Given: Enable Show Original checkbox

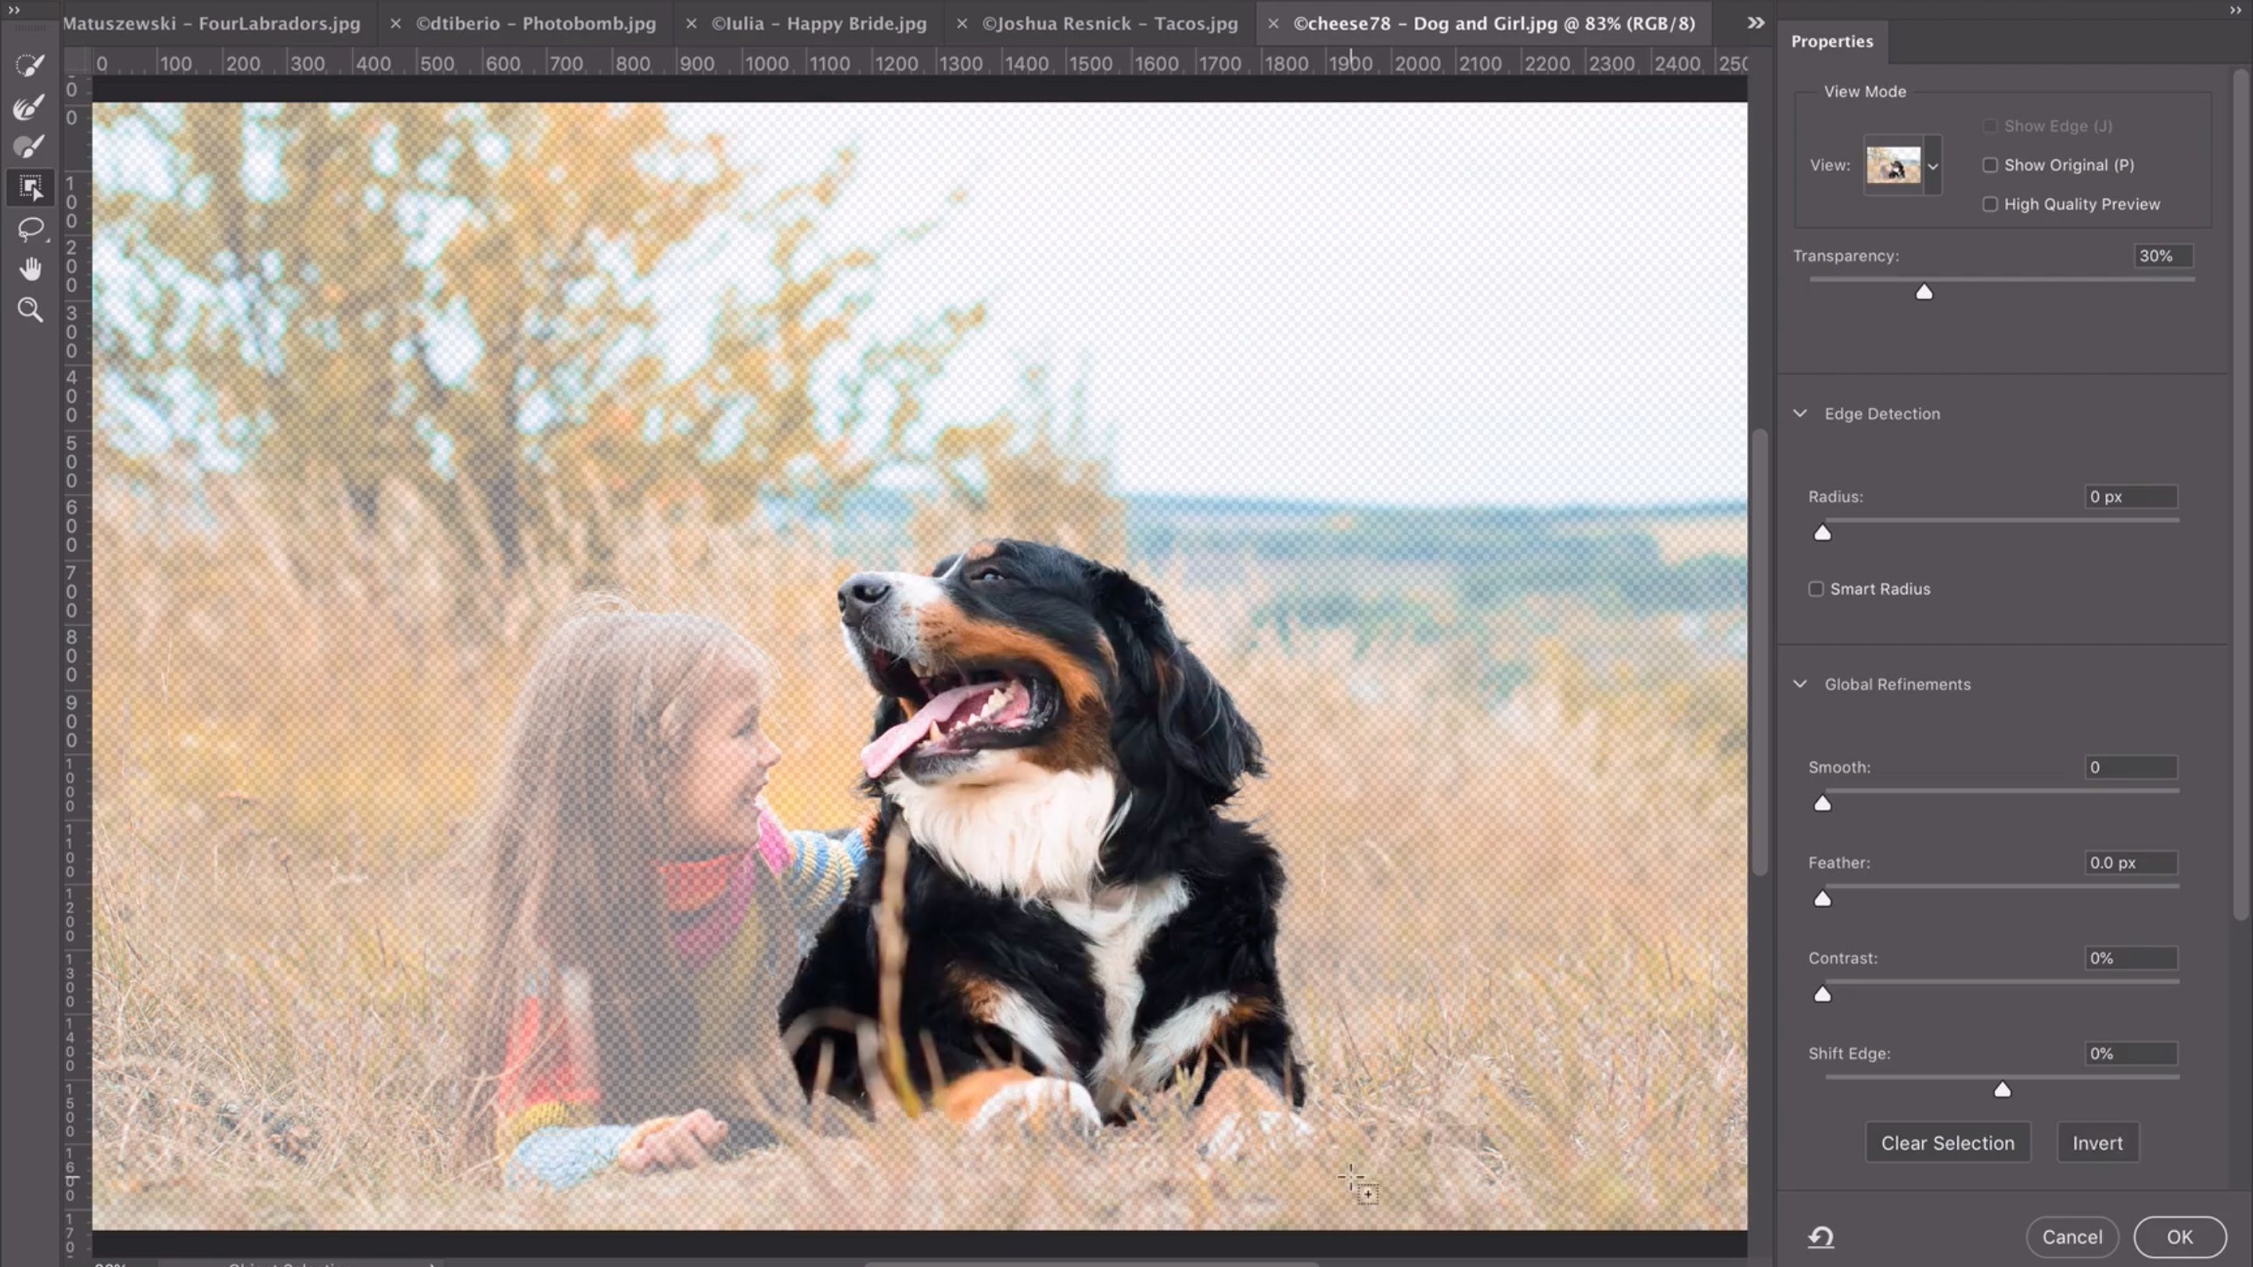Looking at the screenshot, I should coord(1989,165).
